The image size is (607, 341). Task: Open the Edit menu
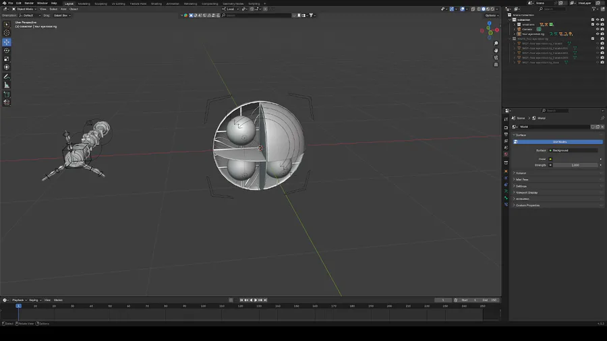tap(19, 3)
